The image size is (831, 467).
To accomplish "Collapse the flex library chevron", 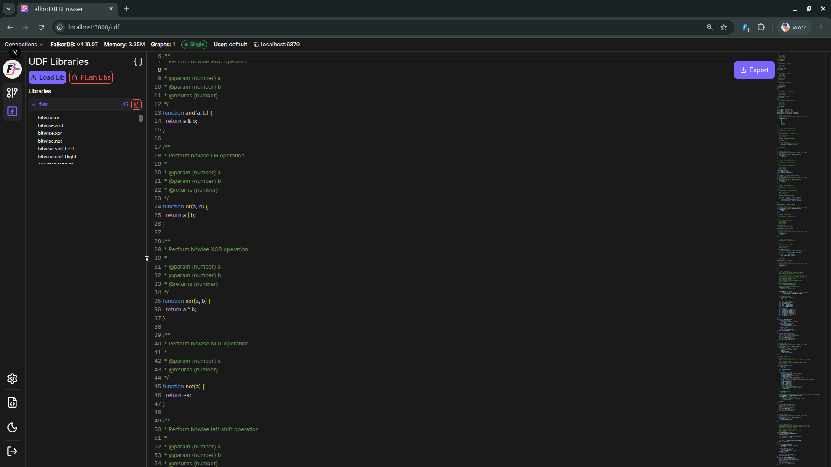I will point(33,105).
